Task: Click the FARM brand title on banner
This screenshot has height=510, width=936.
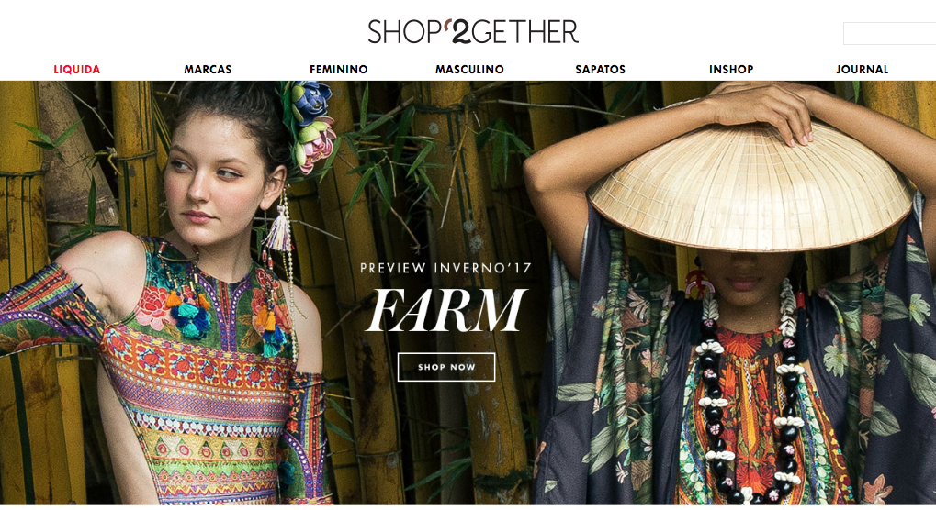Action: point(445,310)
